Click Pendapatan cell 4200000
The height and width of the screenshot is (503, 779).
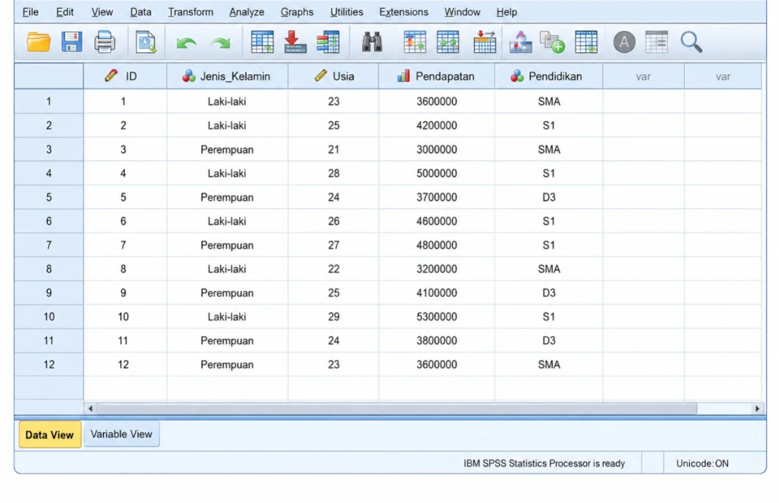pos(437,125)
